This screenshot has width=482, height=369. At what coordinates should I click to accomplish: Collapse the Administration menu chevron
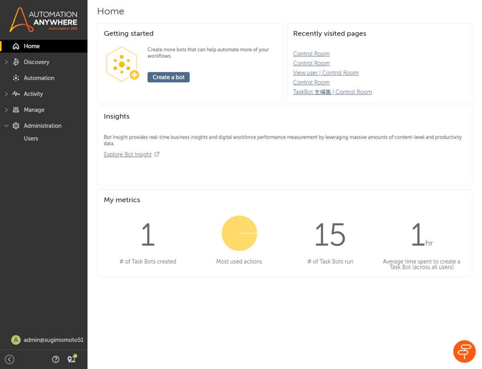coord(6,126)
